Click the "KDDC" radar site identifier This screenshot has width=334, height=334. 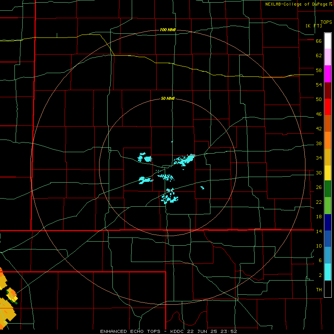tap(178, 331)
